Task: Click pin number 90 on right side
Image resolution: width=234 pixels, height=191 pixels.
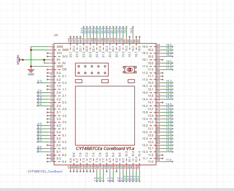Action: 158,58
